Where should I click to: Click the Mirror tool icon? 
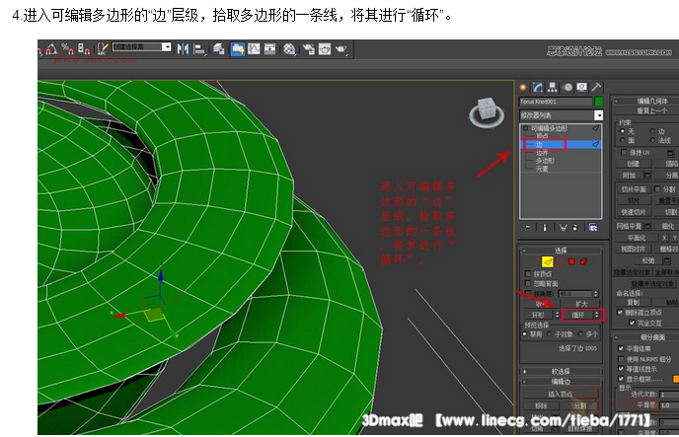pos(183,49)
